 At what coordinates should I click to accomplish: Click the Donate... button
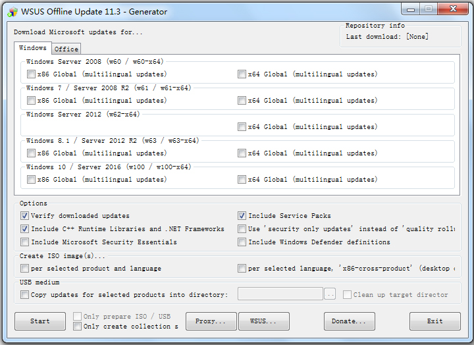click(349, 321)
